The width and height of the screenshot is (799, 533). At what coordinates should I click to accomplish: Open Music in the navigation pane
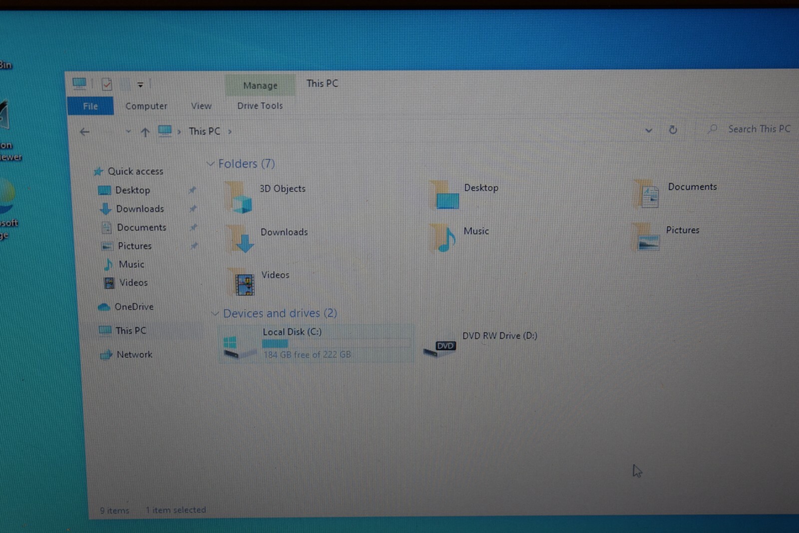[x=131, y=264]
